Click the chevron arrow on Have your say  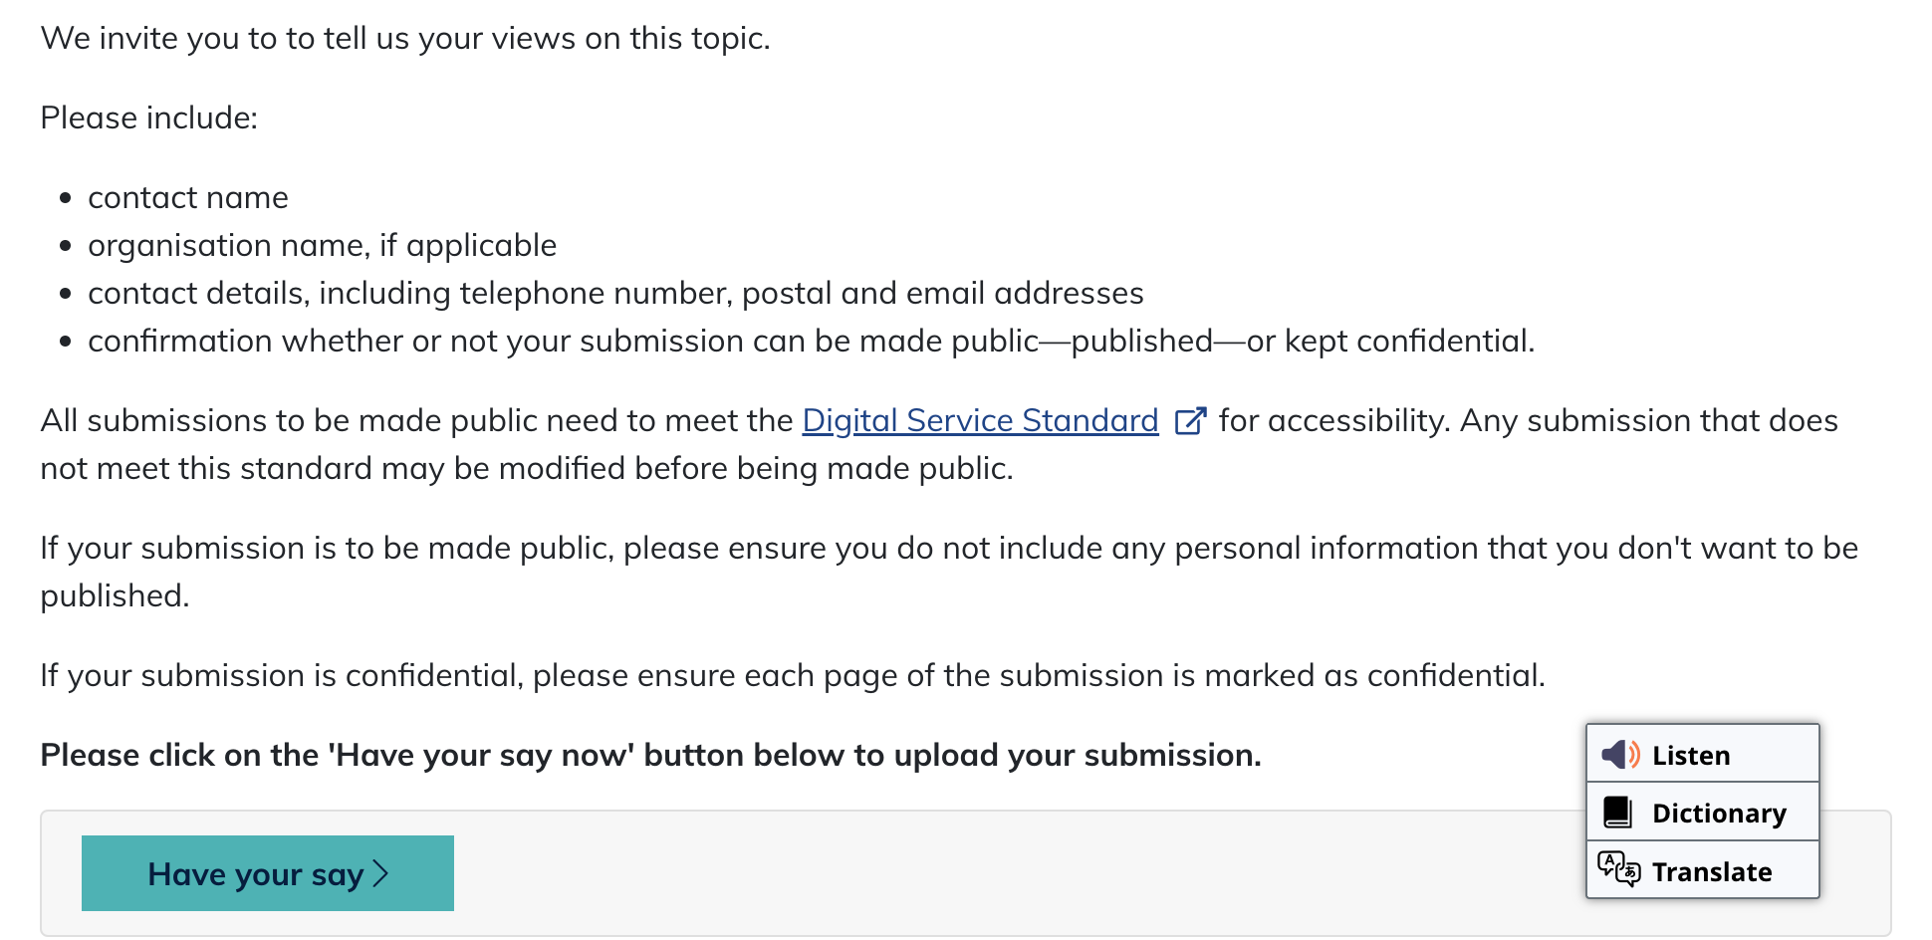pyautogui.click(x=380, y=874)
